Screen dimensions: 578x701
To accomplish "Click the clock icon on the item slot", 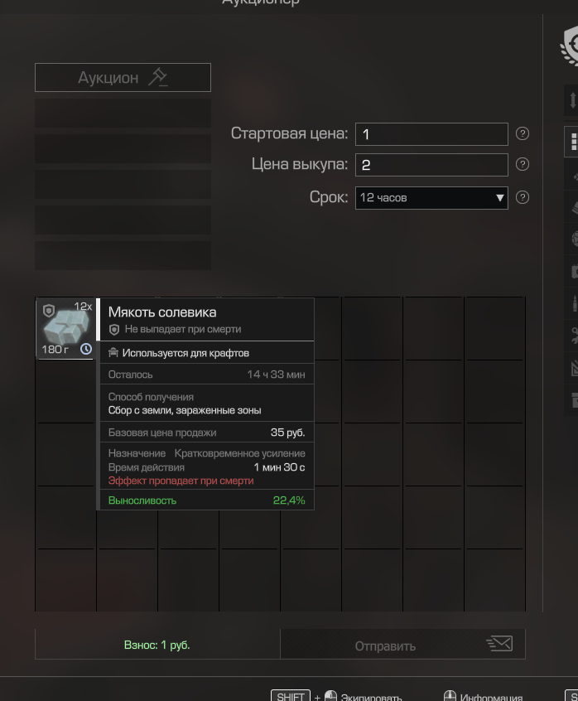I will (86, 349).
